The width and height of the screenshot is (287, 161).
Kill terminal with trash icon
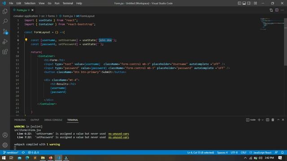tap(273, 120)
